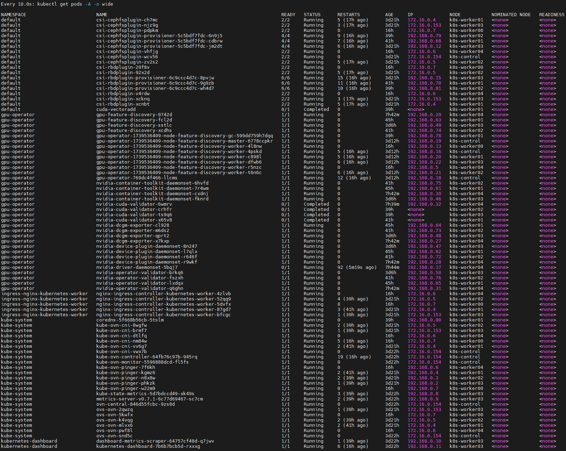Click pod nvidia-device-plugin-daemonset-8n247
566x451 pixels.
(146, 246)
